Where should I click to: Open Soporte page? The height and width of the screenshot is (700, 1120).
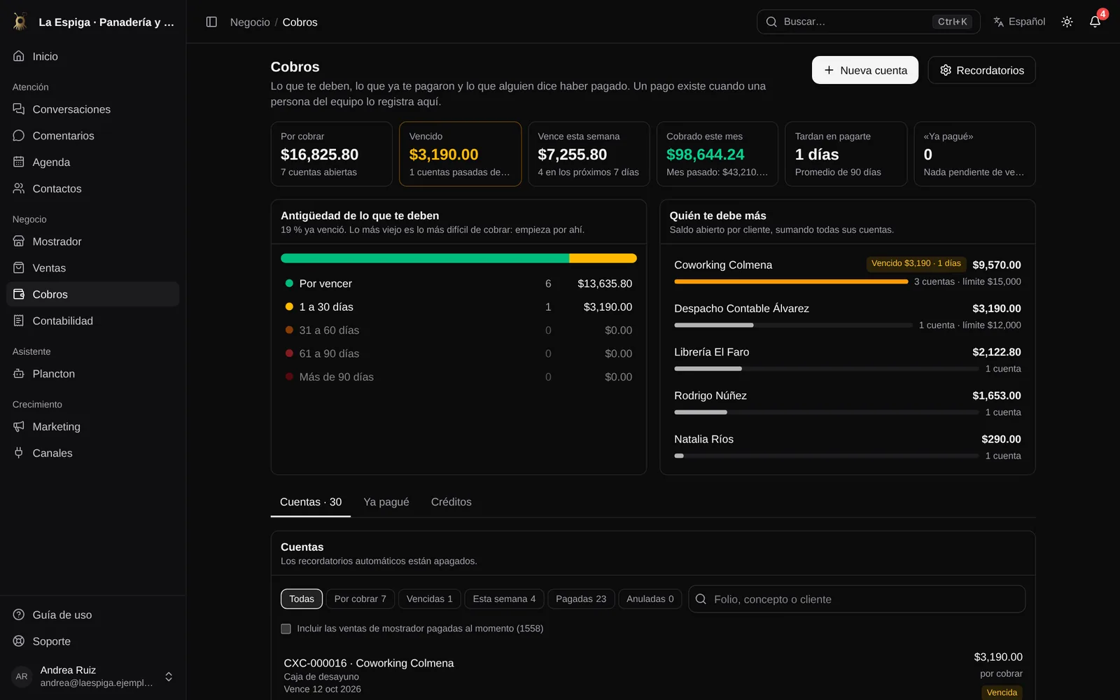pyautogui.click(x=93, y=641)
